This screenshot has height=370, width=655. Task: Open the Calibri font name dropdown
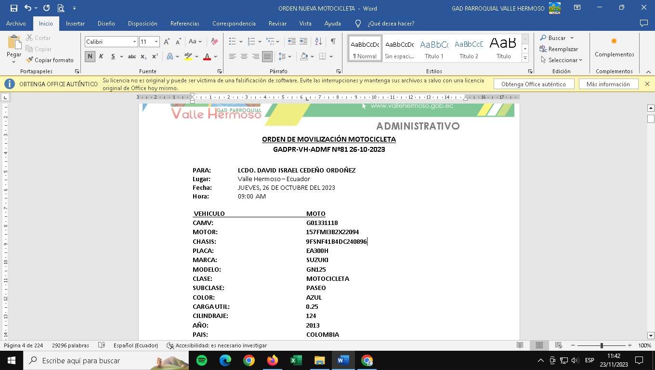click(134, 42)
